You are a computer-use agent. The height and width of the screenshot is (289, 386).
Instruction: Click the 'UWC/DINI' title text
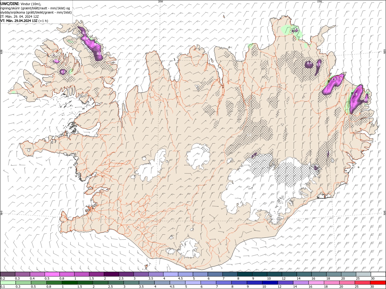9,4
